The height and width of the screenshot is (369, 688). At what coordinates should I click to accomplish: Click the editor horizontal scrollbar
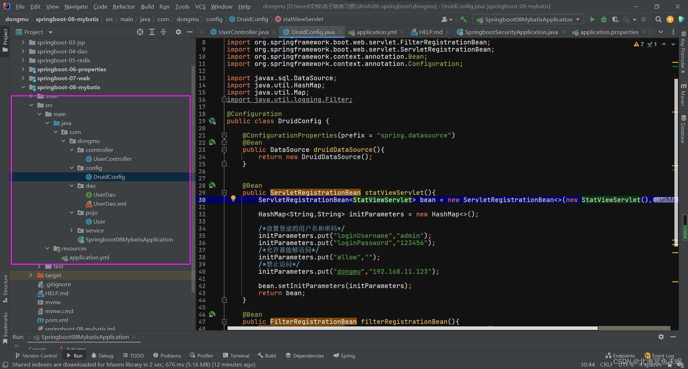[412, 328]
